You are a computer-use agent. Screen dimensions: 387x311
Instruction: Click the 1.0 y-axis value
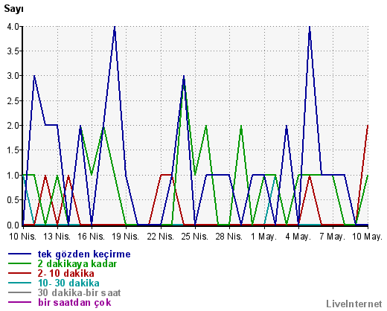click(x=13, y=176)
